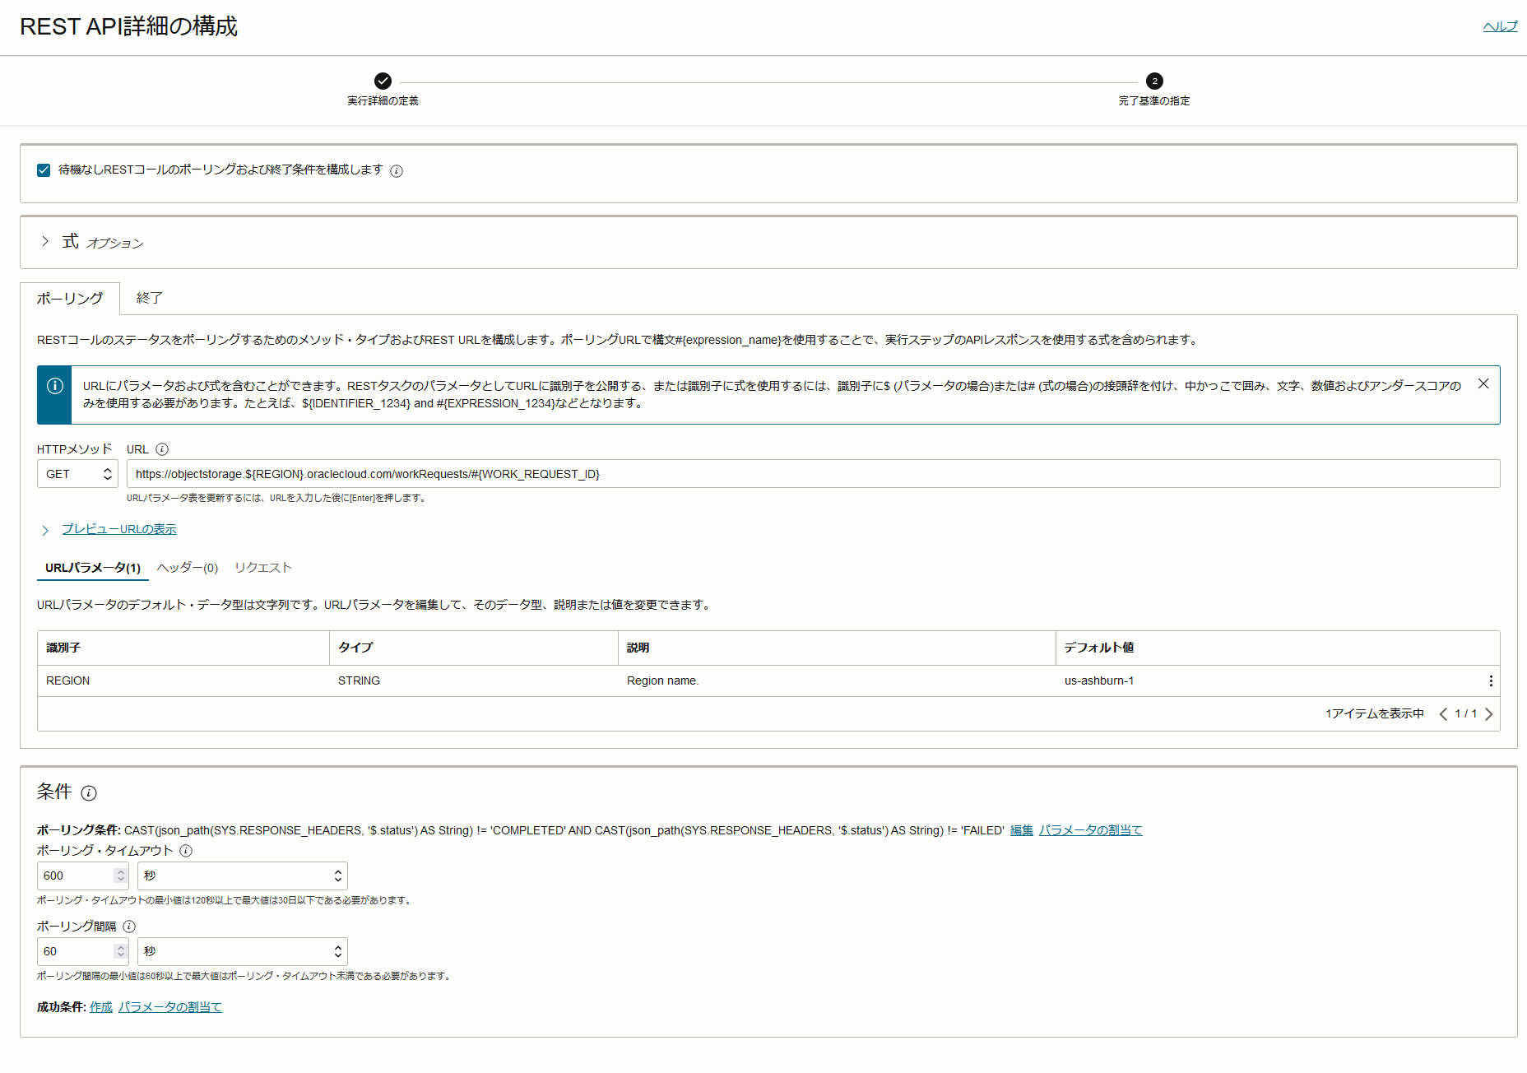Click the REGION identifier cell
The width and height of the screenshot is (1527, 1073).
coord(183,680)
